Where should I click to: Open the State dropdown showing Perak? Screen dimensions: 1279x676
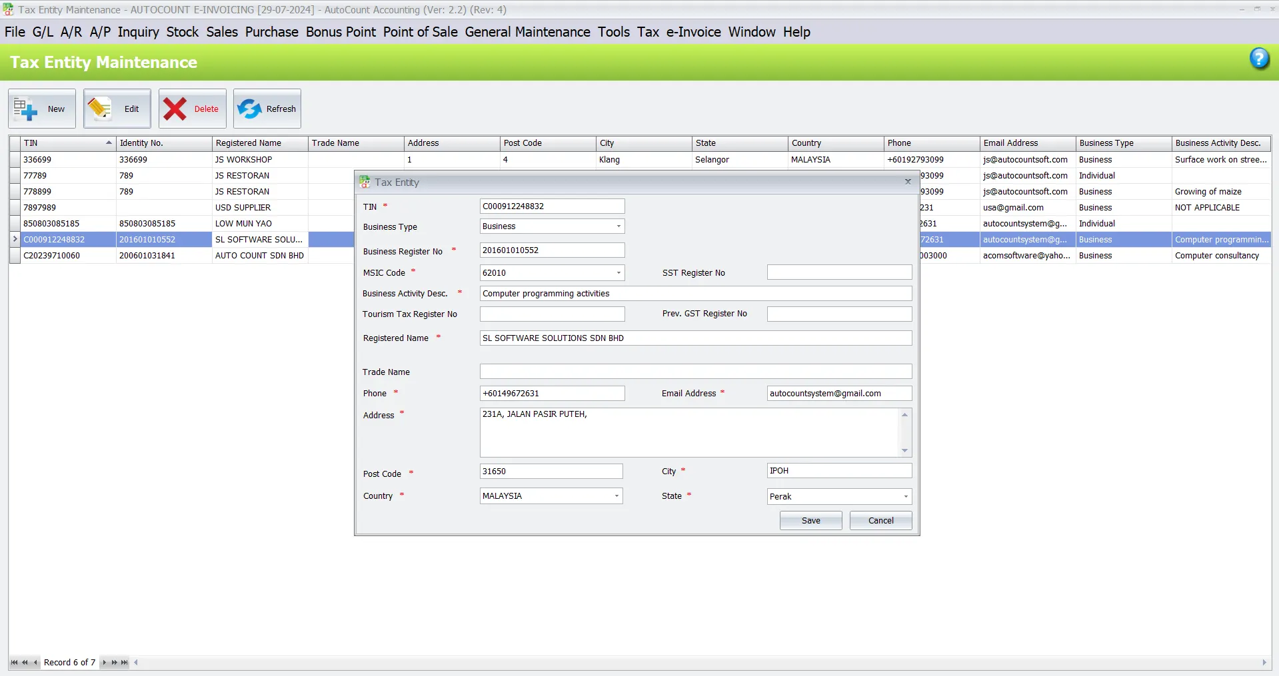click(x=904, y=496)
